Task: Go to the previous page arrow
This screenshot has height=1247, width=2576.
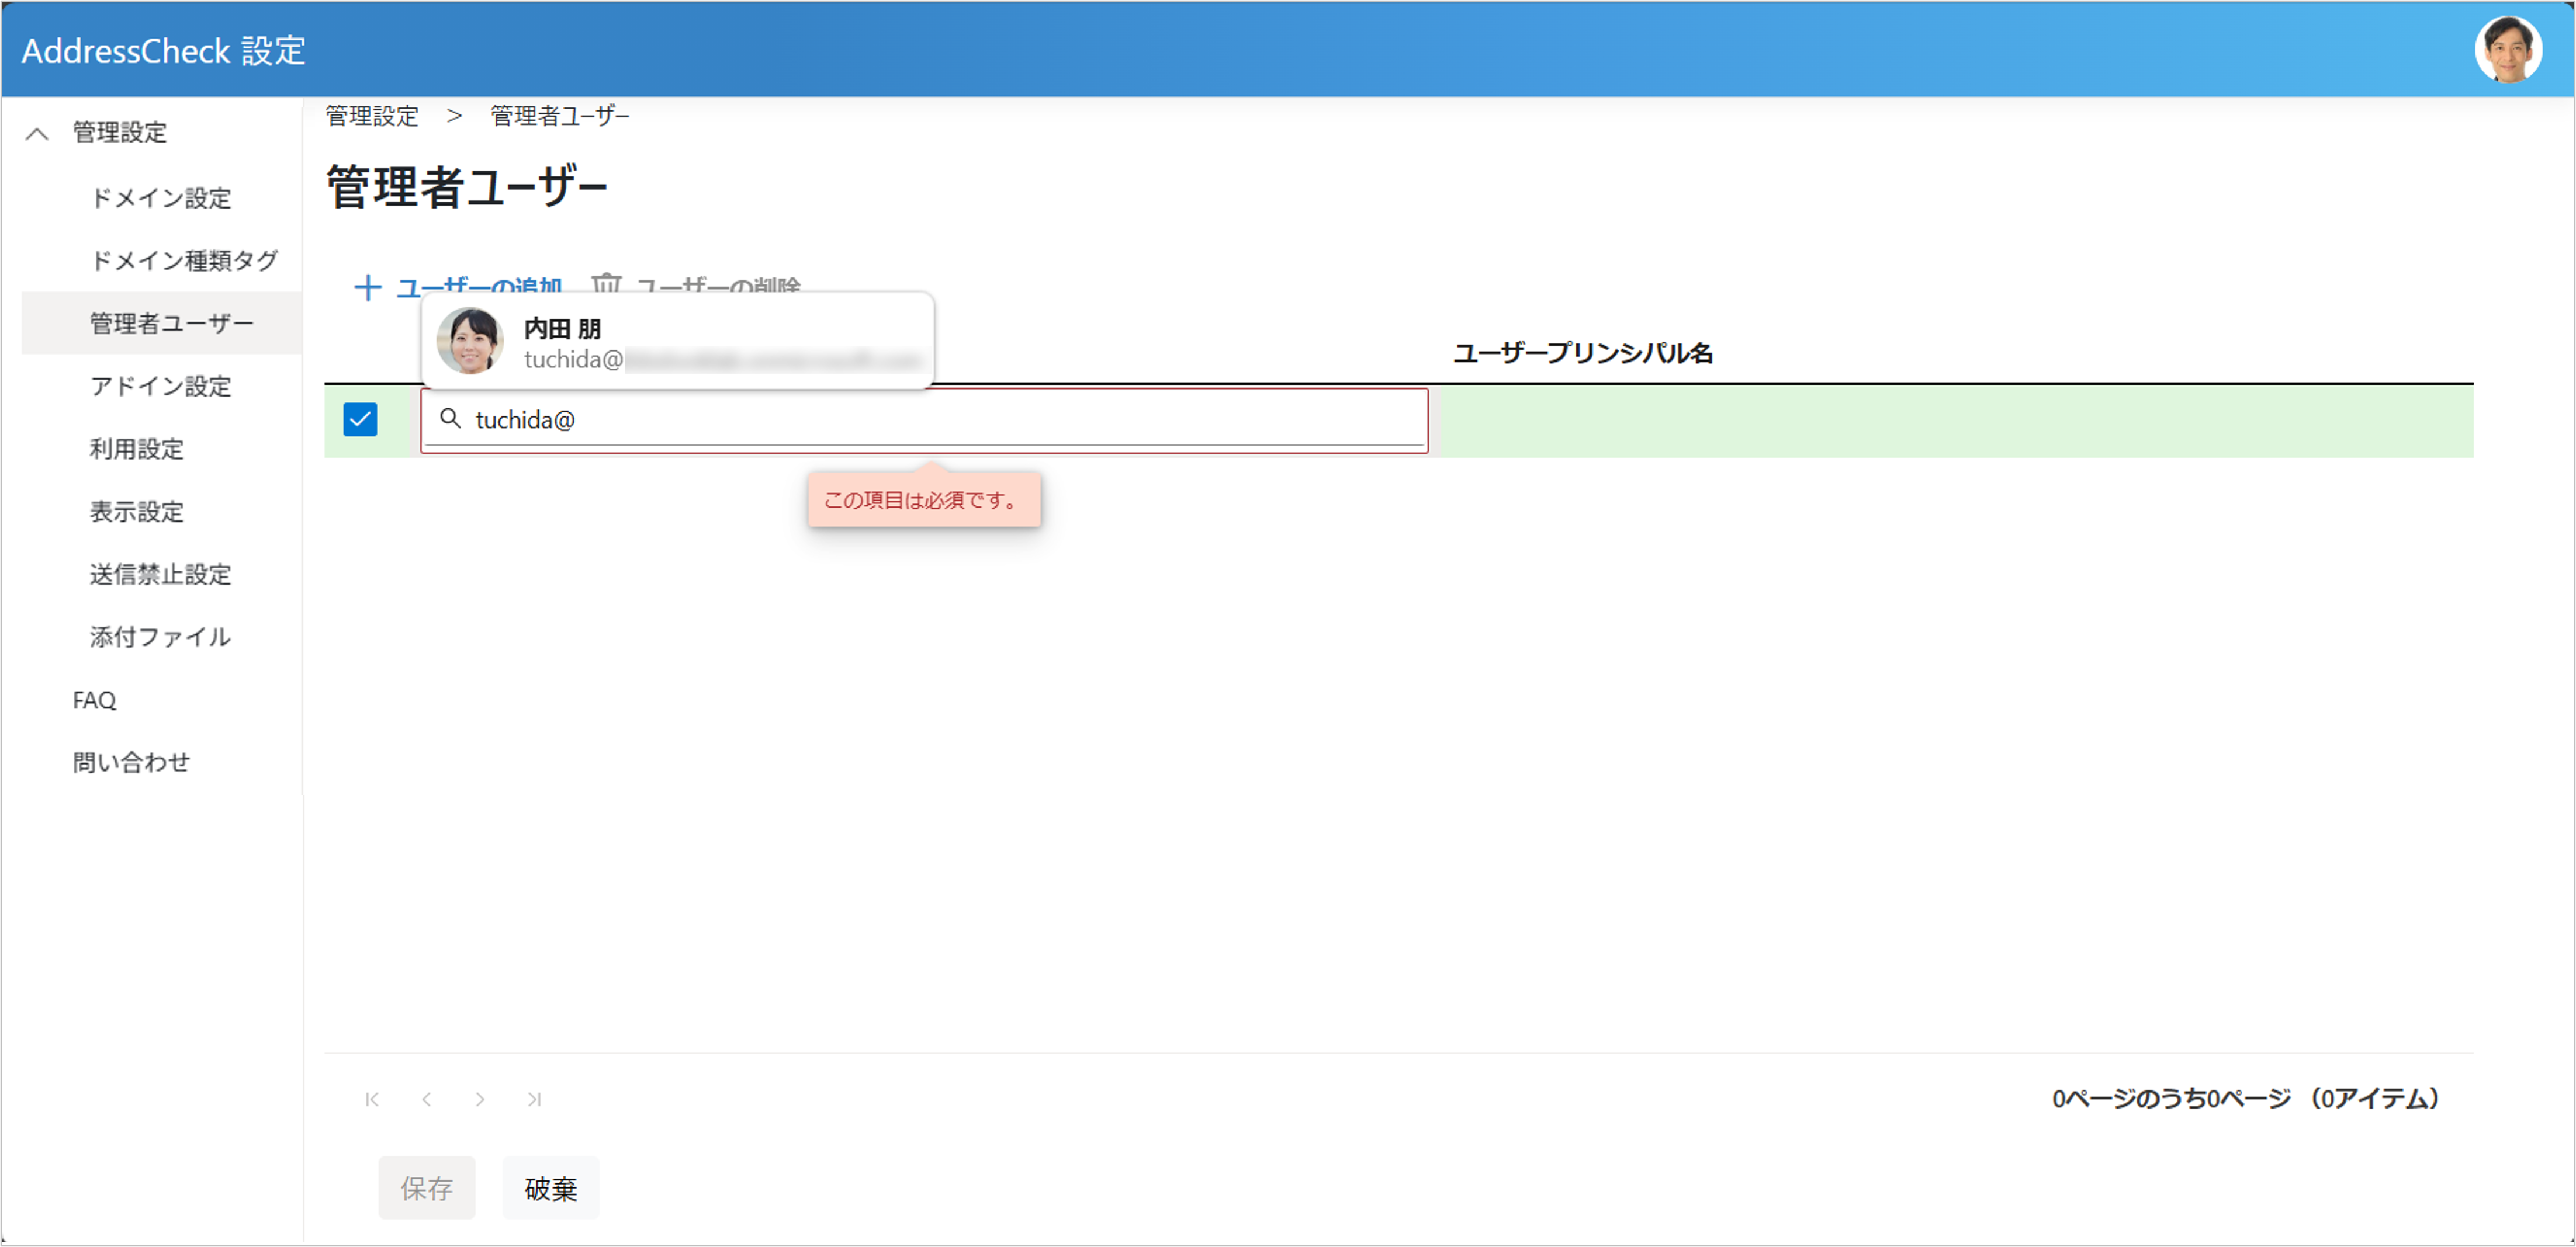Action: (427, 1099)
